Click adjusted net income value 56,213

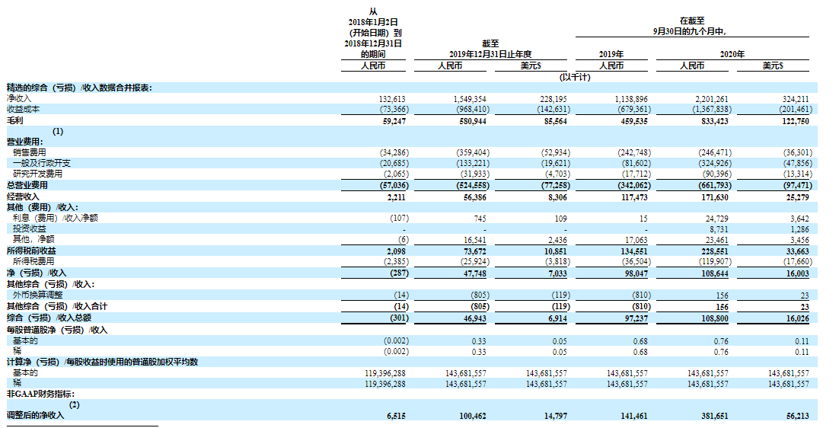(796, 416)
